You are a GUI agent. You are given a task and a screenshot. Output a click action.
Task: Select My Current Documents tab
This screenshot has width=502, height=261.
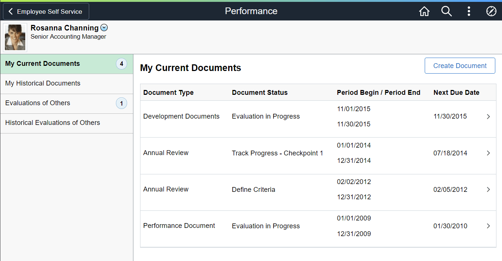(x=67, y=64)
